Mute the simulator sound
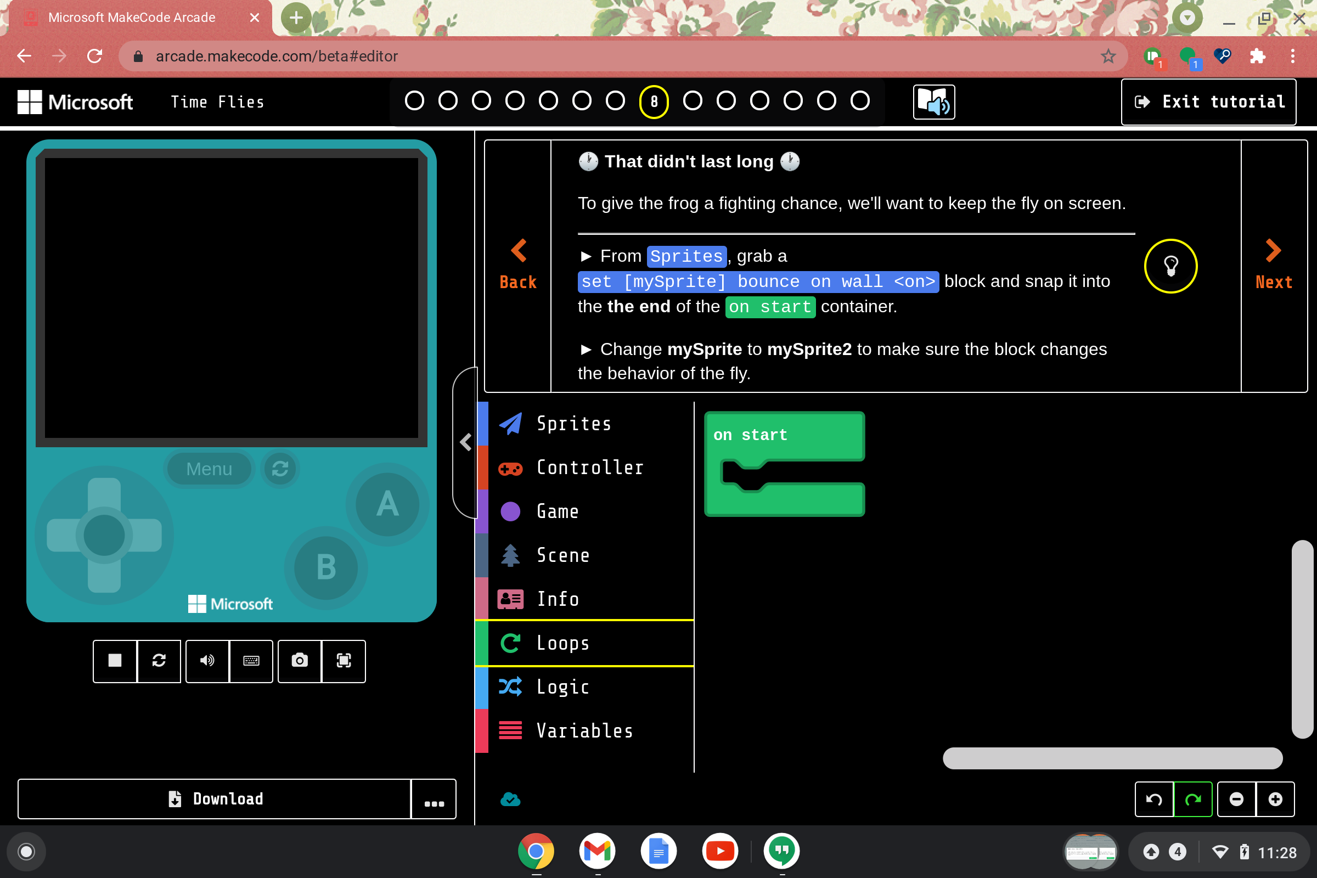 (207, 661)
